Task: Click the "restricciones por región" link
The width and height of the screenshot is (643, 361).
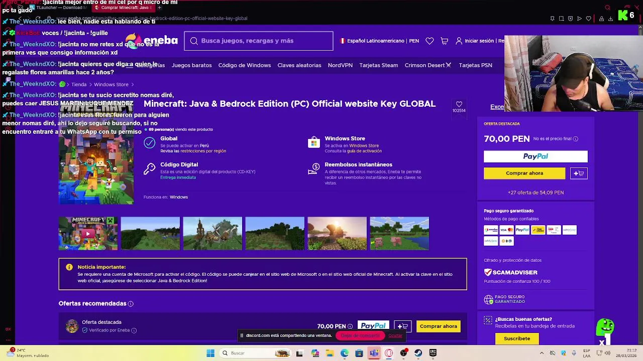Action: 203,151
